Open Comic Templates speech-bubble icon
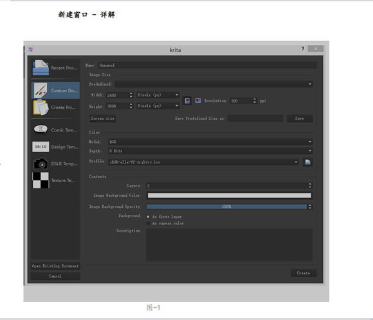 [x=41, y=130]
